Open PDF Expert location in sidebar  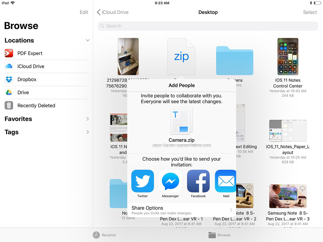[30, 53]
